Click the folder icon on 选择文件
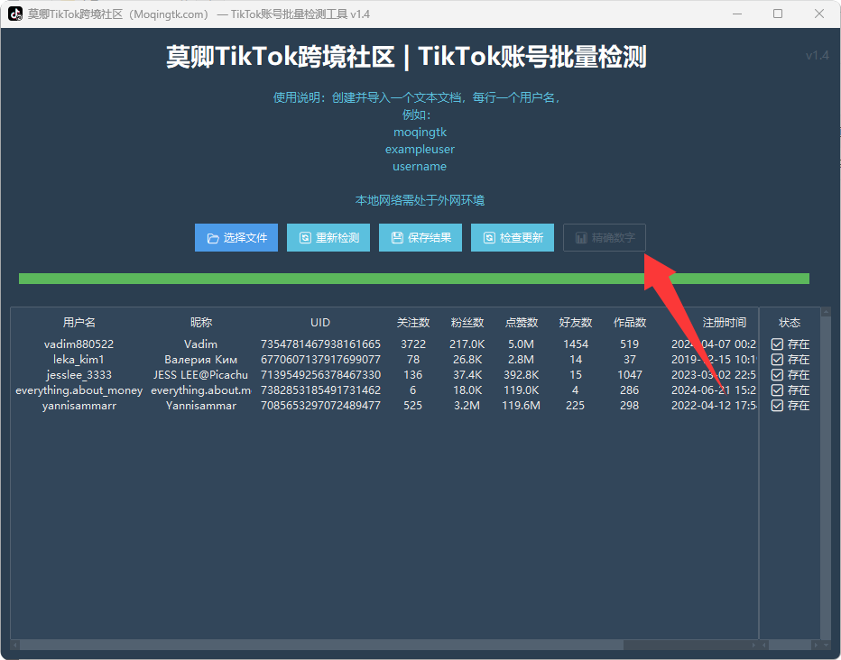This screenshot has height=660, width=841. 213,238
